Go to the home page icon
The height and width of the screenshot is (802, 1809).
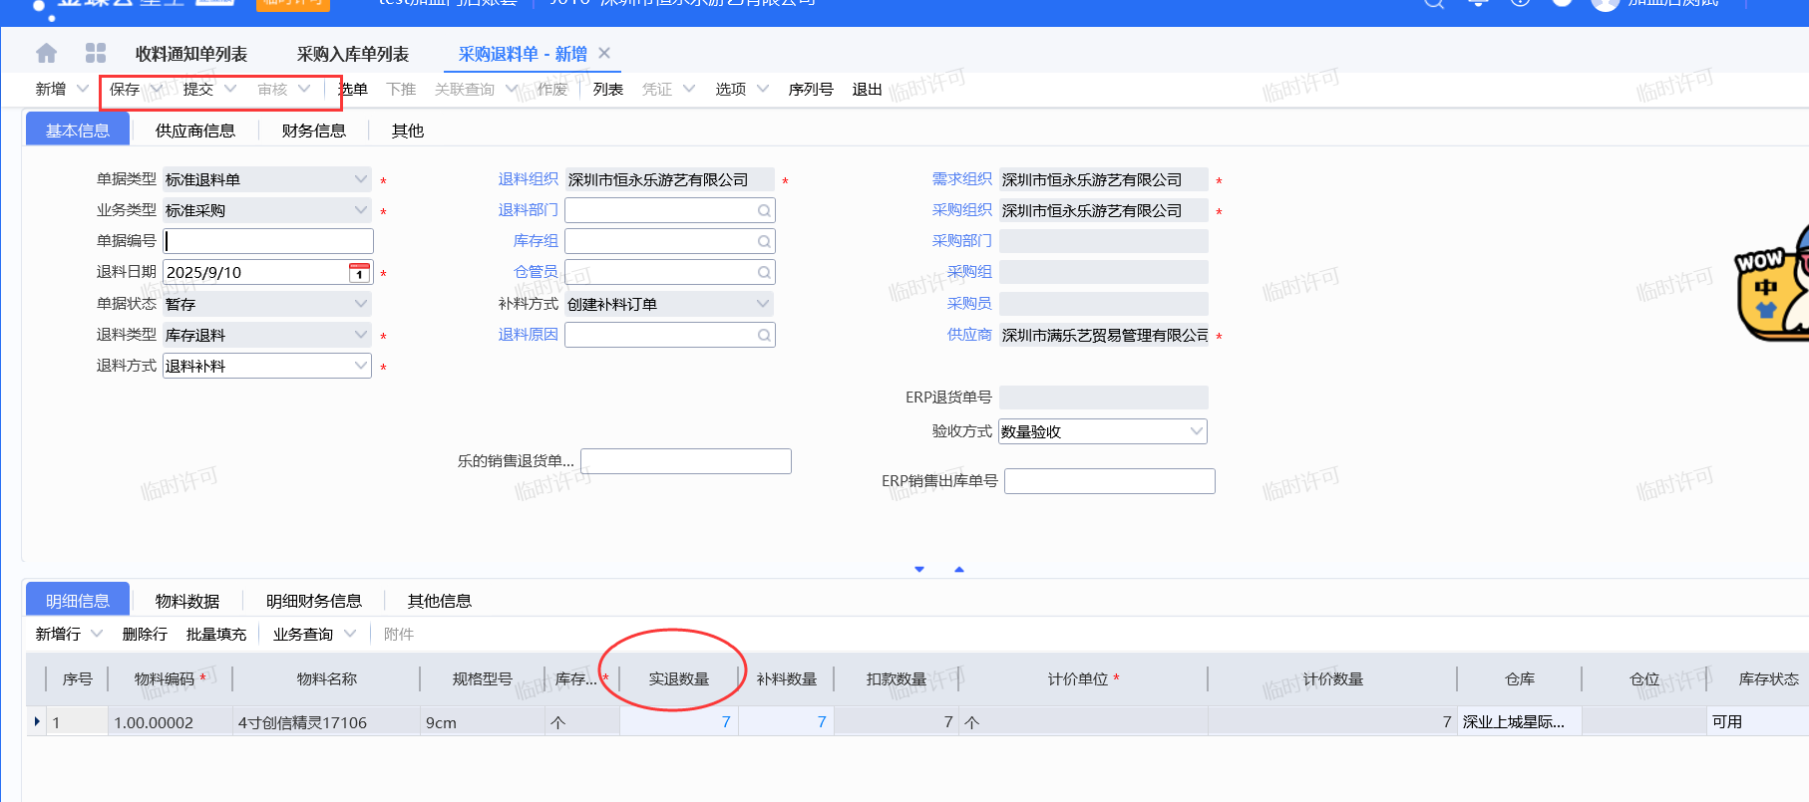[x=46, y=54]
